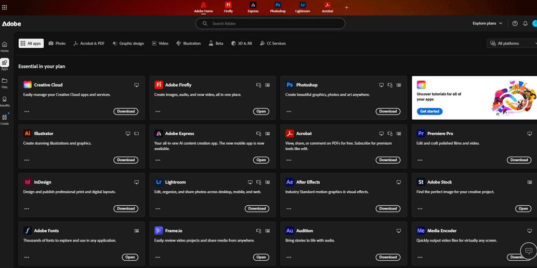Viewport: 537px width, 268px height.
Task: Open Benefits in the sidebar
Action: click(5, 102)
